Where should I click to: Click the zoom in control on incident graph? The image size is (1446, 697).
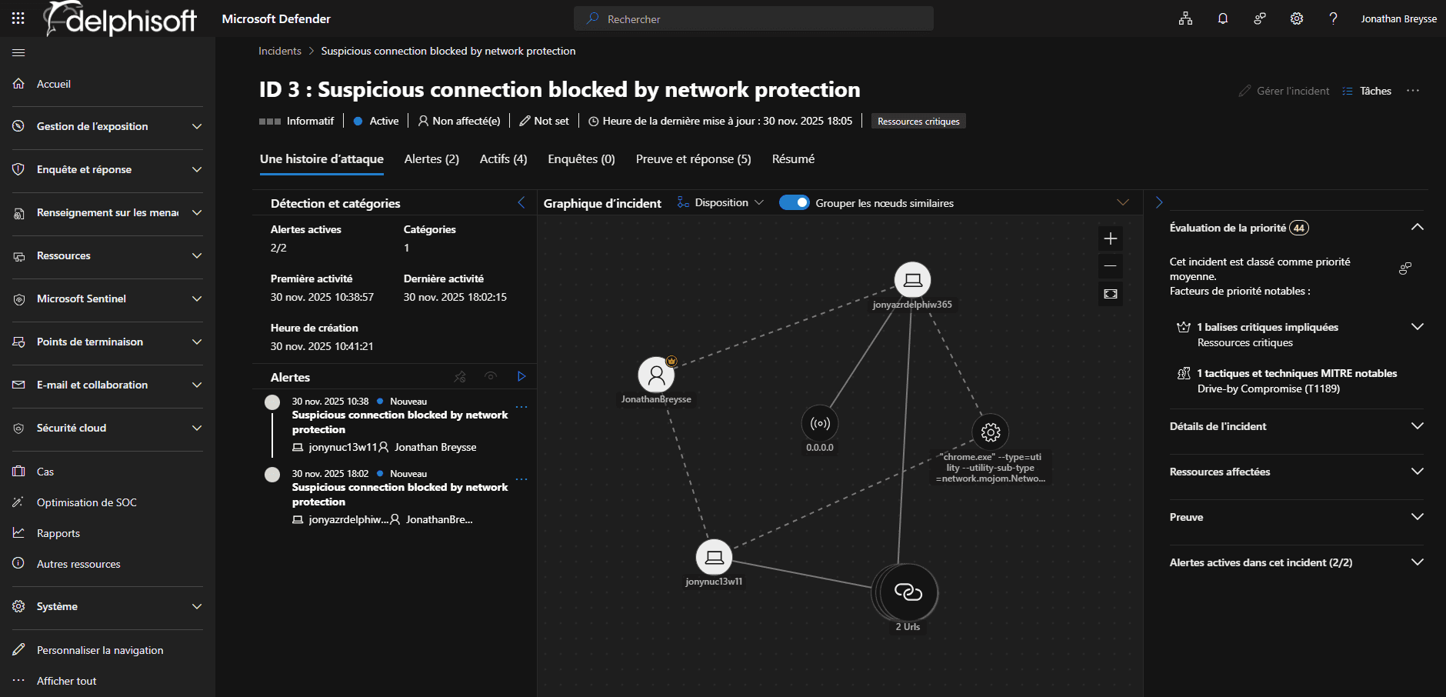pos(1110,238)
